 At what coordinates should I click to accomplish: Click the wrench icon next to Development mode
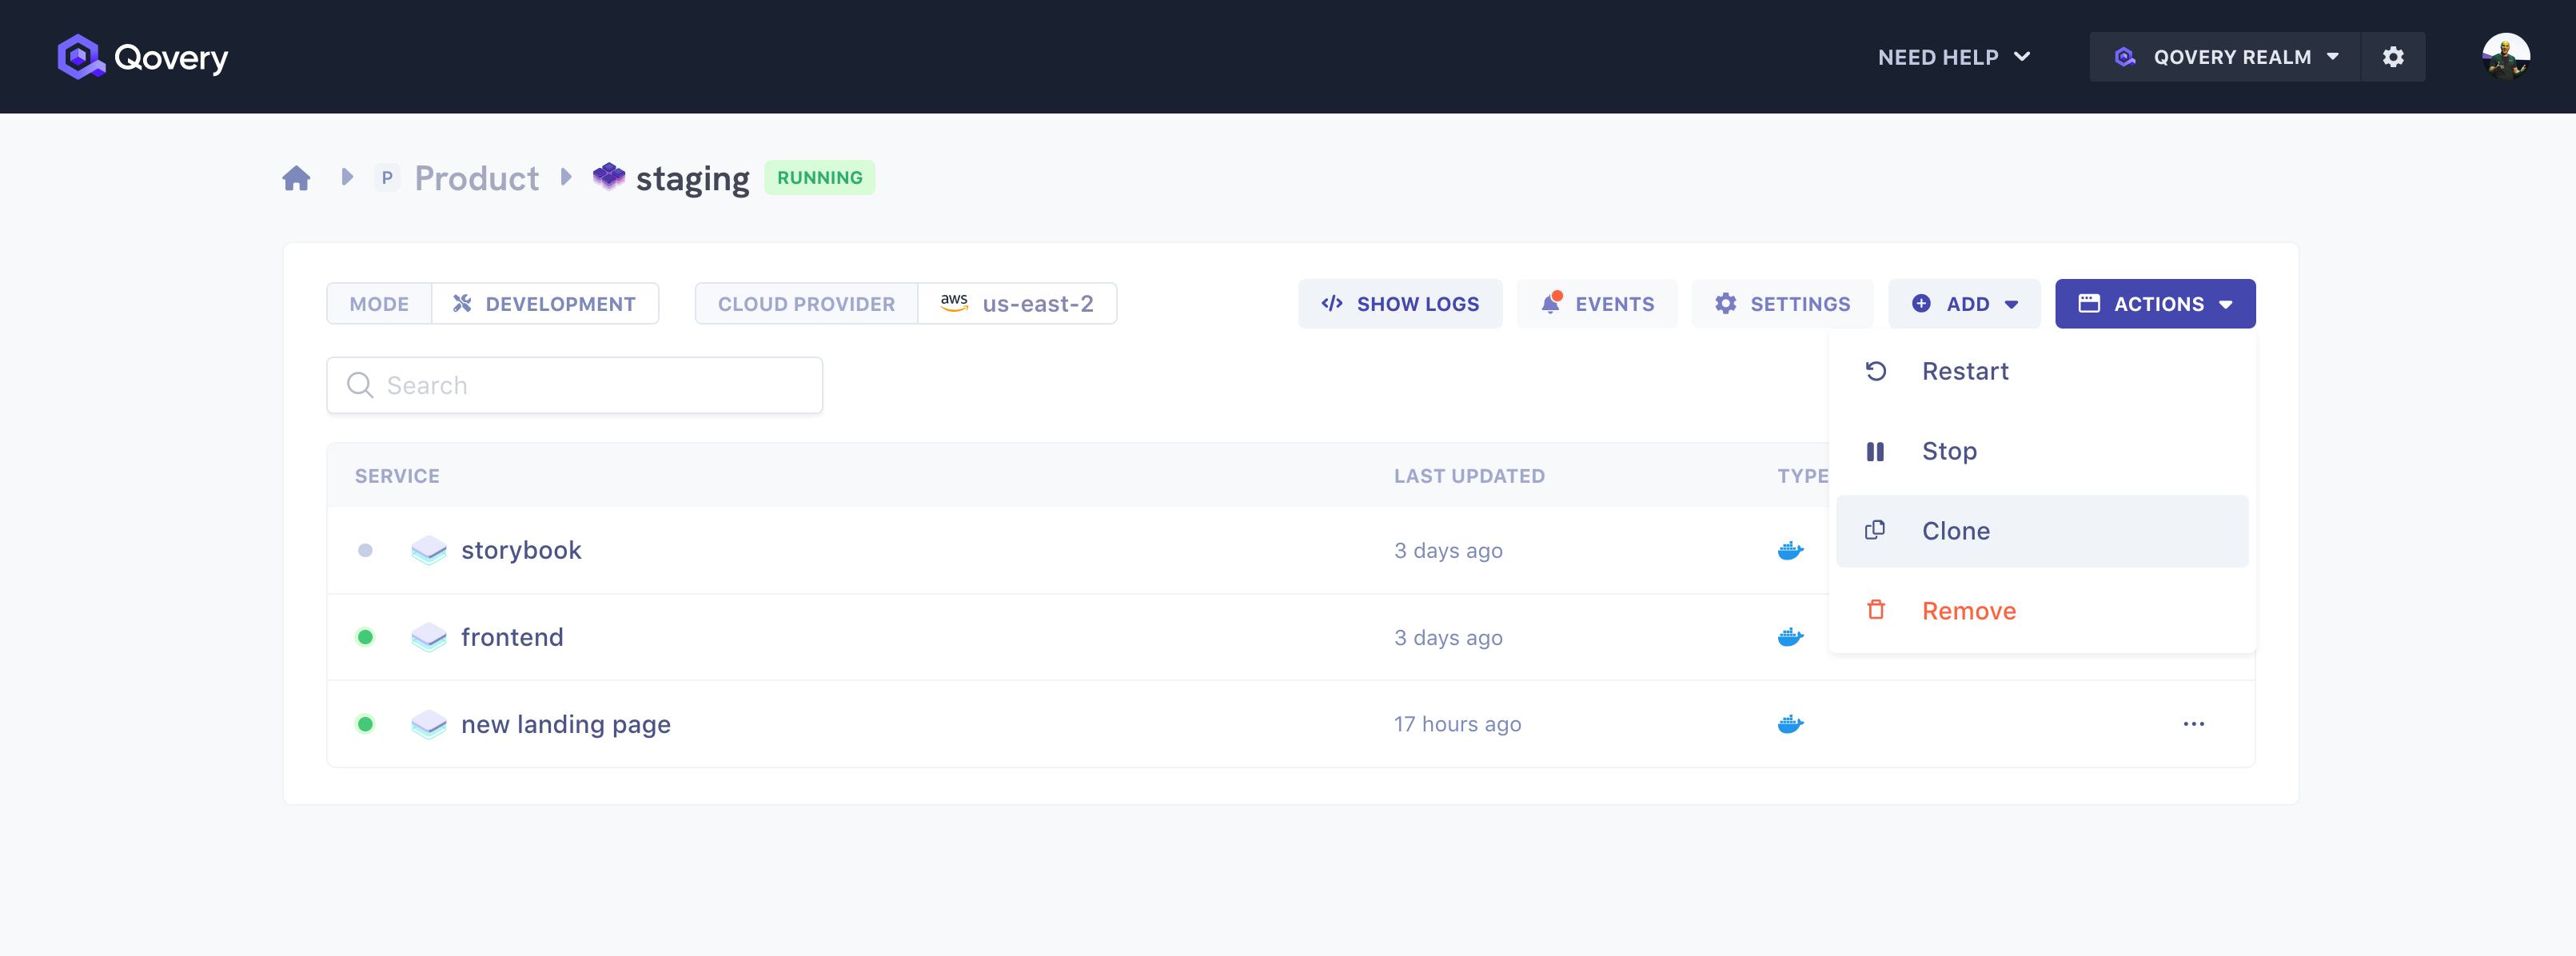(x=461, y=303)
